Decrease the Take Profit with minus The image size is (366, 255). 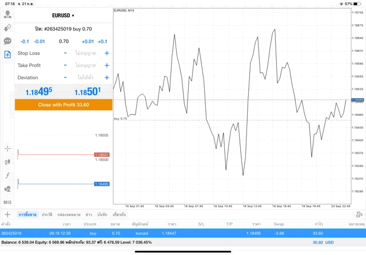[x=65, y=65]
